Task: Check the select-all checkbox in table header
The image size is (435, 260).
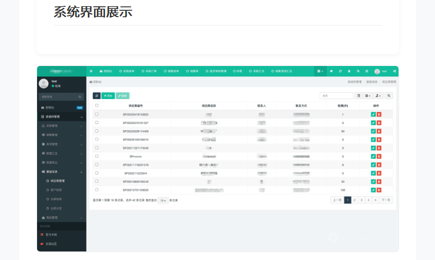Action: 97,105
